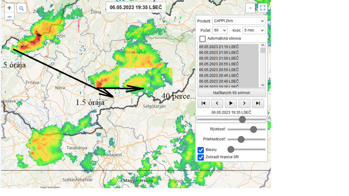This screenshot has height=196, width=349.
Task: Zoom out of the radar map
Action: coord(9,17)
